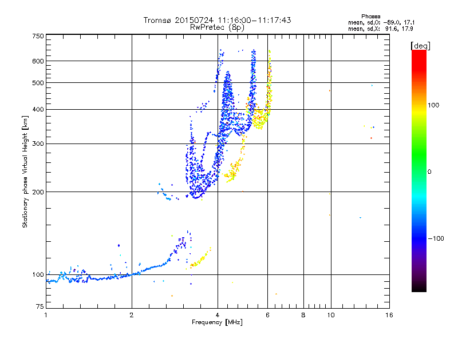Click the y-axis tick label '400'
Image resolution: width=458 pixels, height=343 pixels.
click(x=38, y=110)
